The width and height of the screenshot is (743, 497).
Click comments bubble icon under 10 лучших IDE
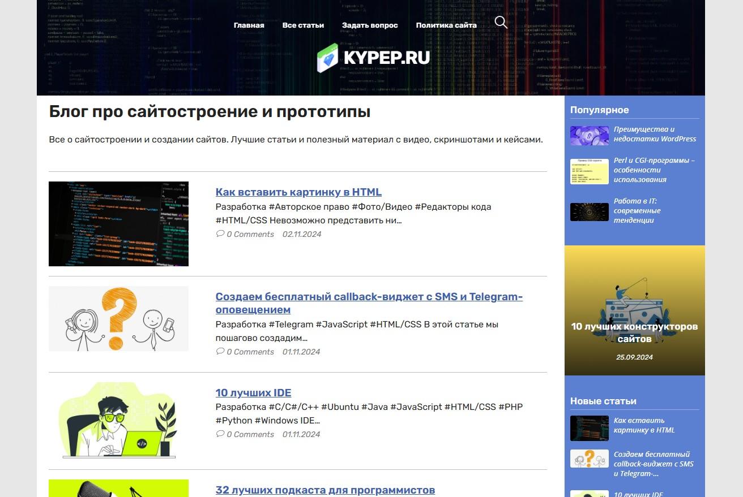click(220, 434)
